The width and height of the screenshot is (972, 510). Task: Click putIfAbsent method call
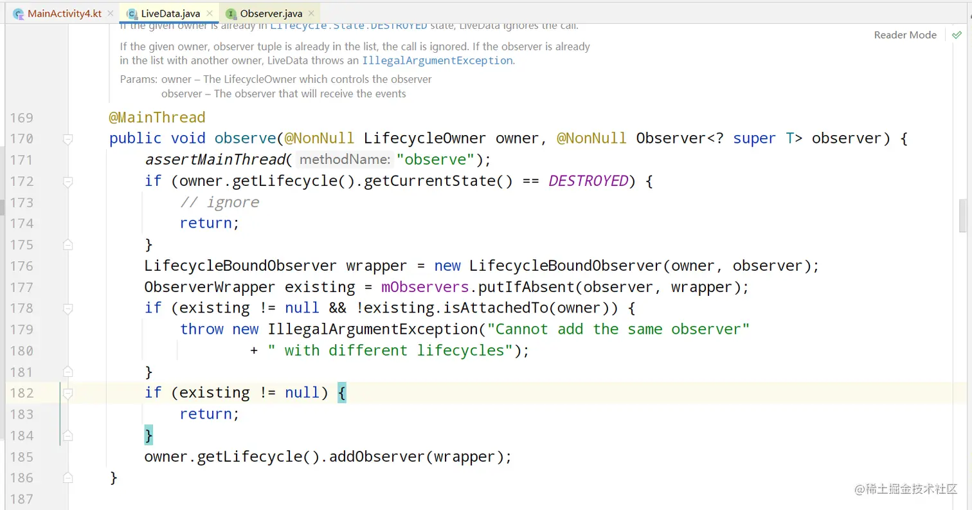[x=526, y=287]
